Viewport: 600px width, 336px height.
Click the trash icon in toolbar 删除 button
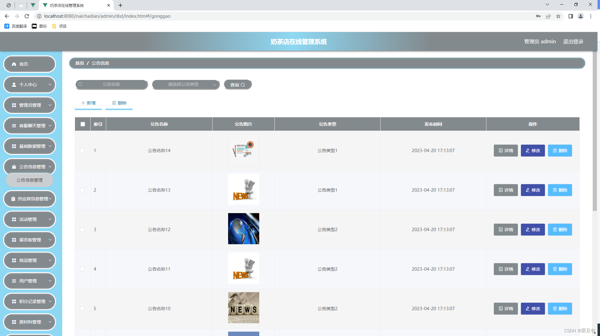click(x=114, y=103)
